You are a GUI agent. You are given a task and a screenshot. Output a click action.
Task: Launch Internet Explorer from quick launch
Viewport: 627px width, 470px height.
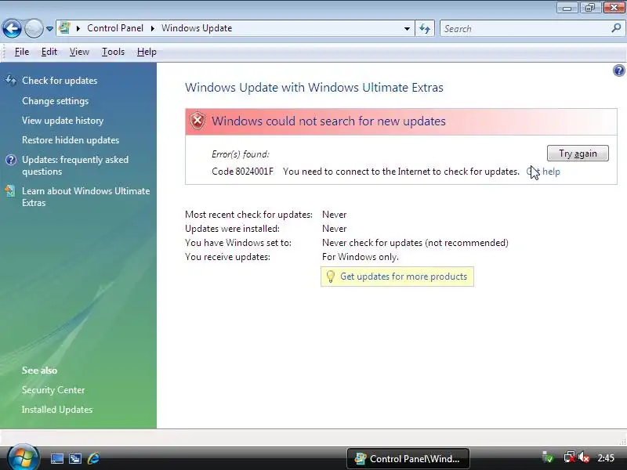click(x=93, y=458)
